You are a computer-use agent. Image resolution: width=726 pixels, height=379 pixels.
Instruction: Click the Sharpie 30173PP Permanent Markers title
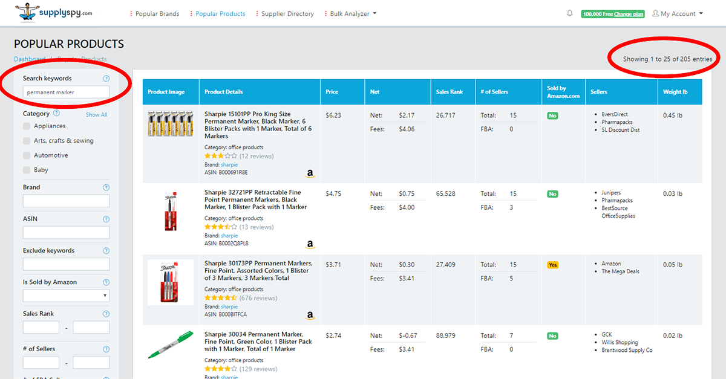coord(259,271)
